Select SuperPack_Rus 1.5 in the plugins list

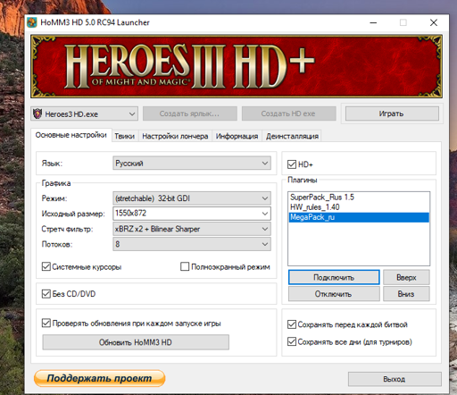pyautogui.click(x=359, y=197)
